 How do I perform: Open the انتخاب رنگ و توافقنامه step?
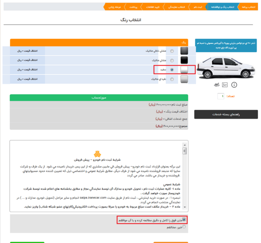tap(223, 7)
